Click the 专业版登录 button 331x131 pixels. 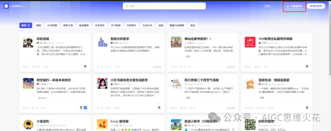coord(295,6)
